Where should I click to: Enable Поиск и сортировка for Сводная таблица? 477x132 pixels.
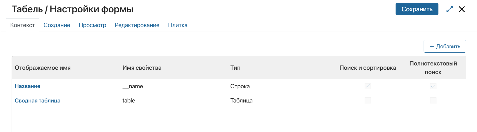(x=368, y=100)
